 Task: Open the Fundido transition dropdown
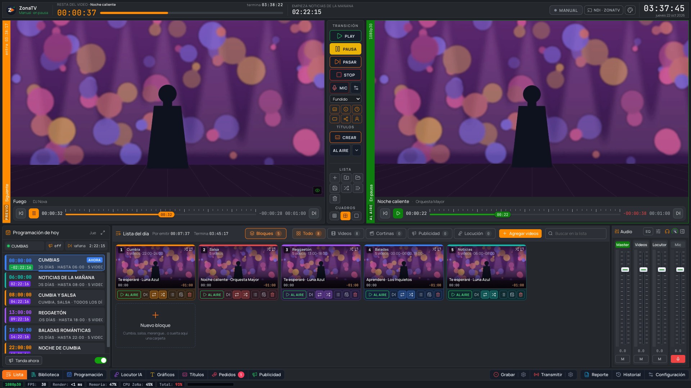(x=345, y=99)
